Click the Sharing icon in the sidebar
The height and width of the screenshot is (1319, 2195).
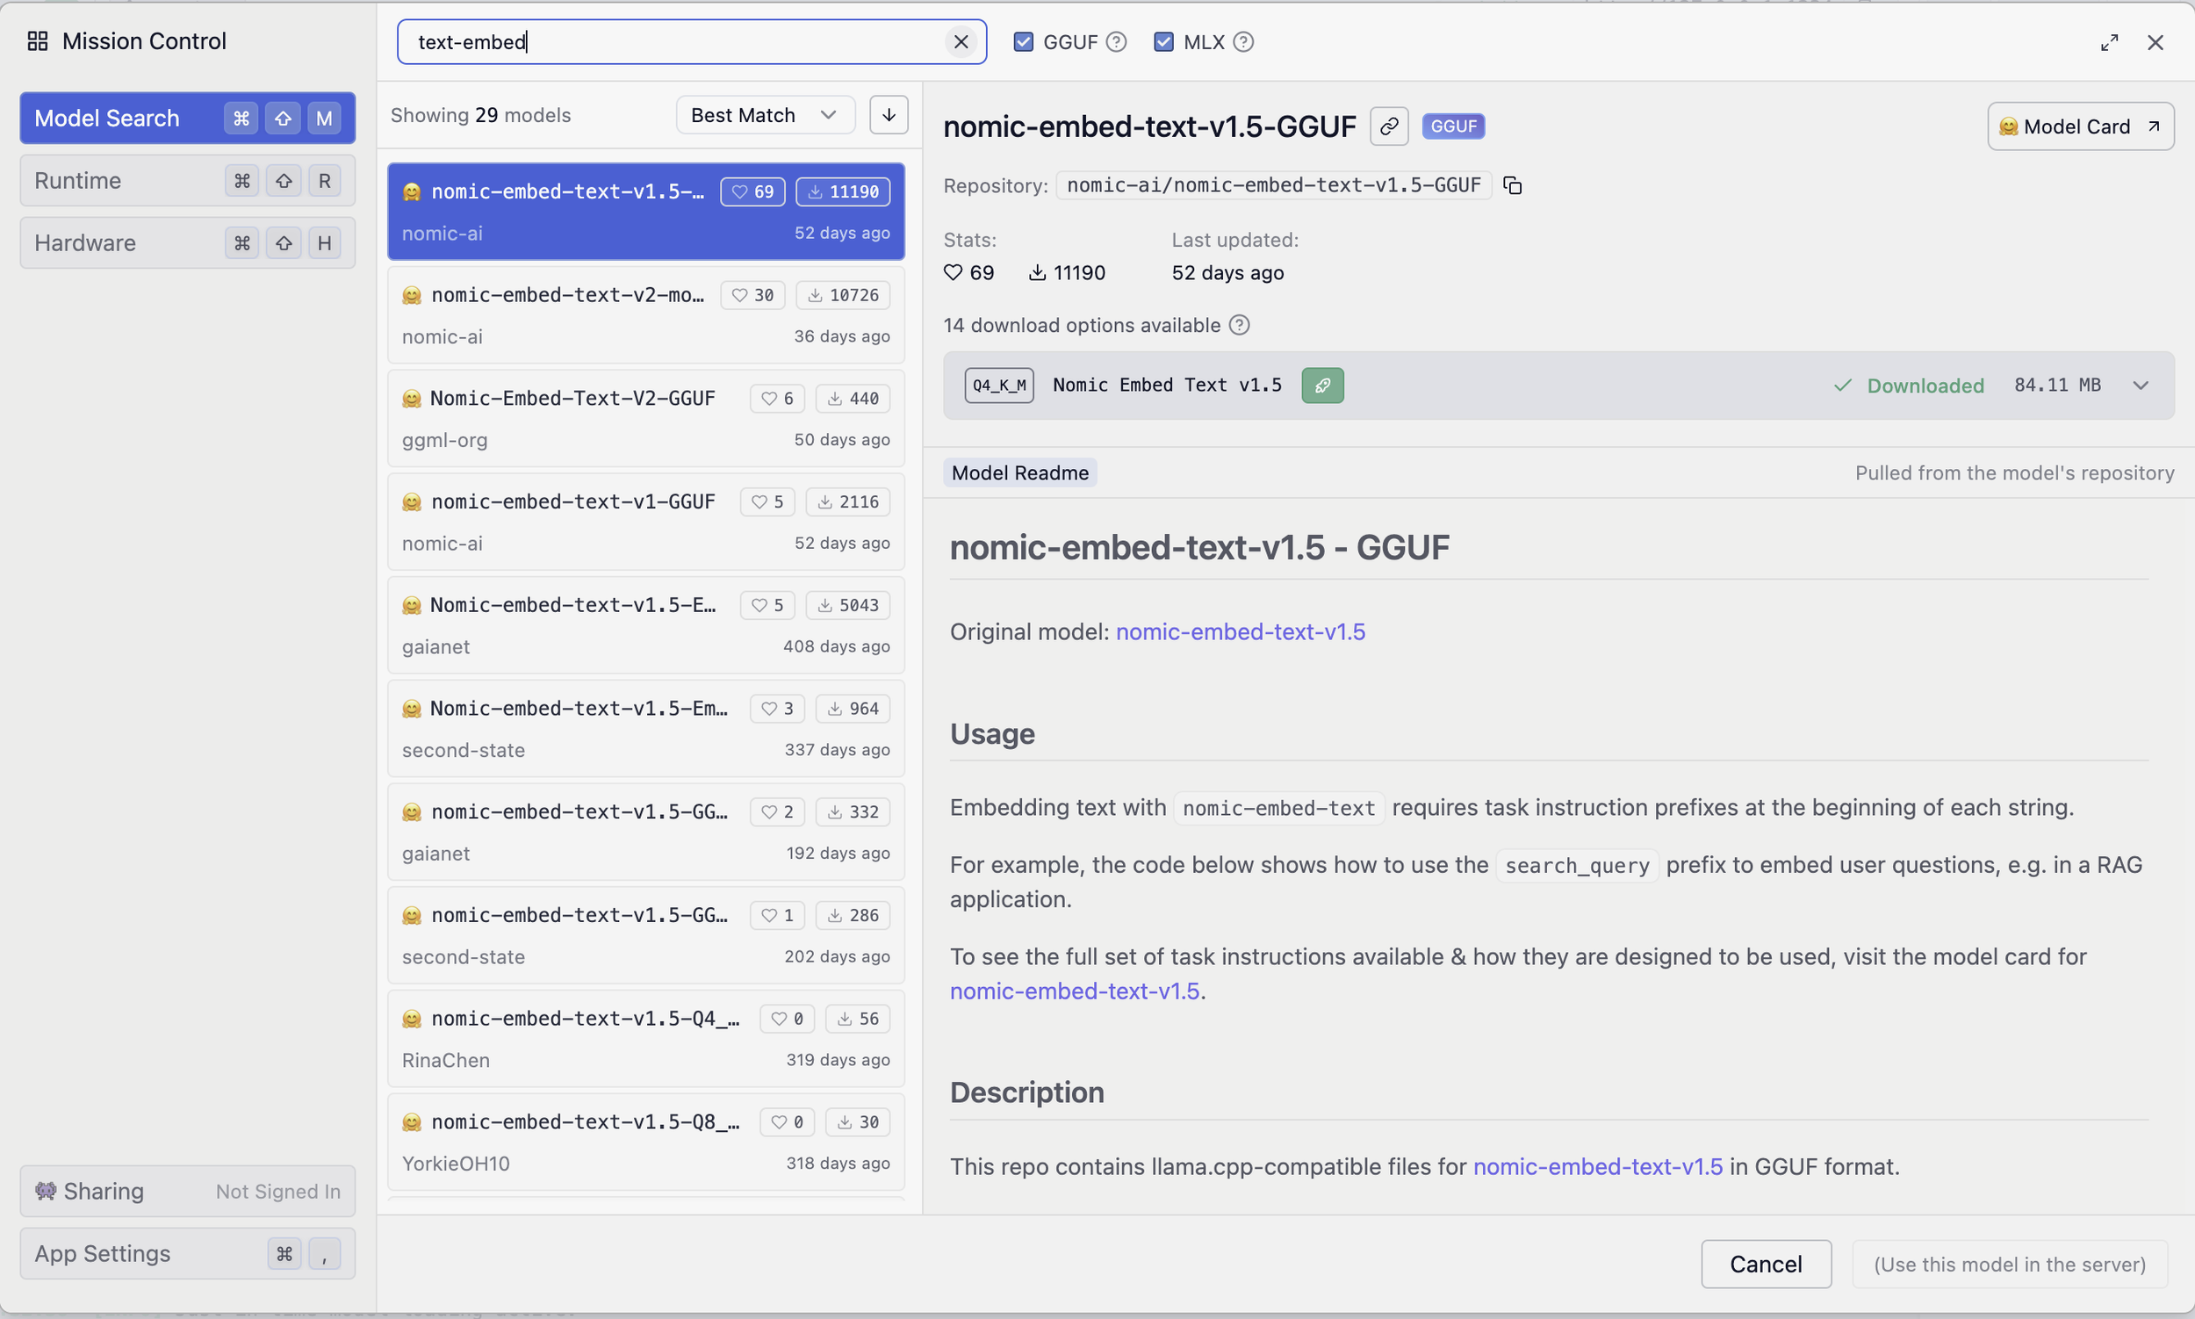point(46,1190)
